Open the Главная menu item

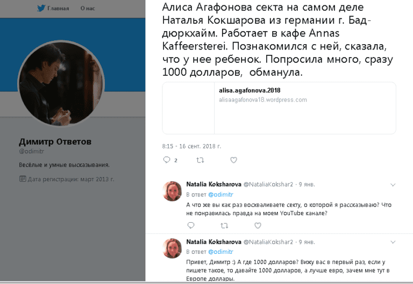point(58,9)
